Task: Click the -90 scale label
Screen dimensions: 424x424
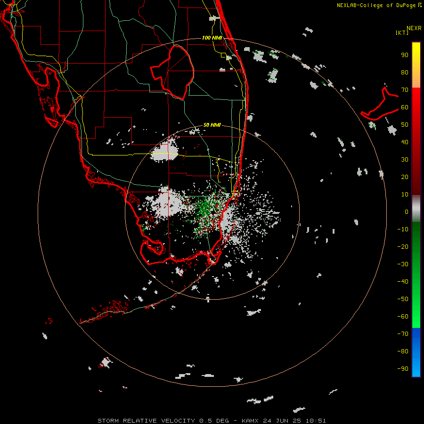Action: [x=403, y=369]
